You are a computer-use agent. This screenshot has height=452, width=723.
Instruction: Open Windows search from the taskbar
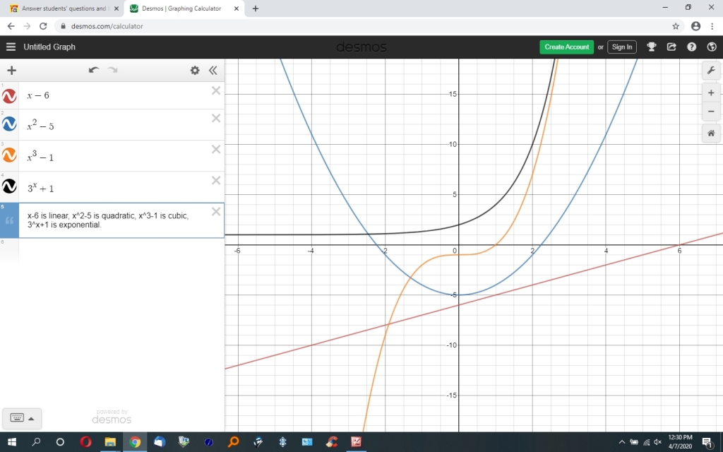coord(37,442)
